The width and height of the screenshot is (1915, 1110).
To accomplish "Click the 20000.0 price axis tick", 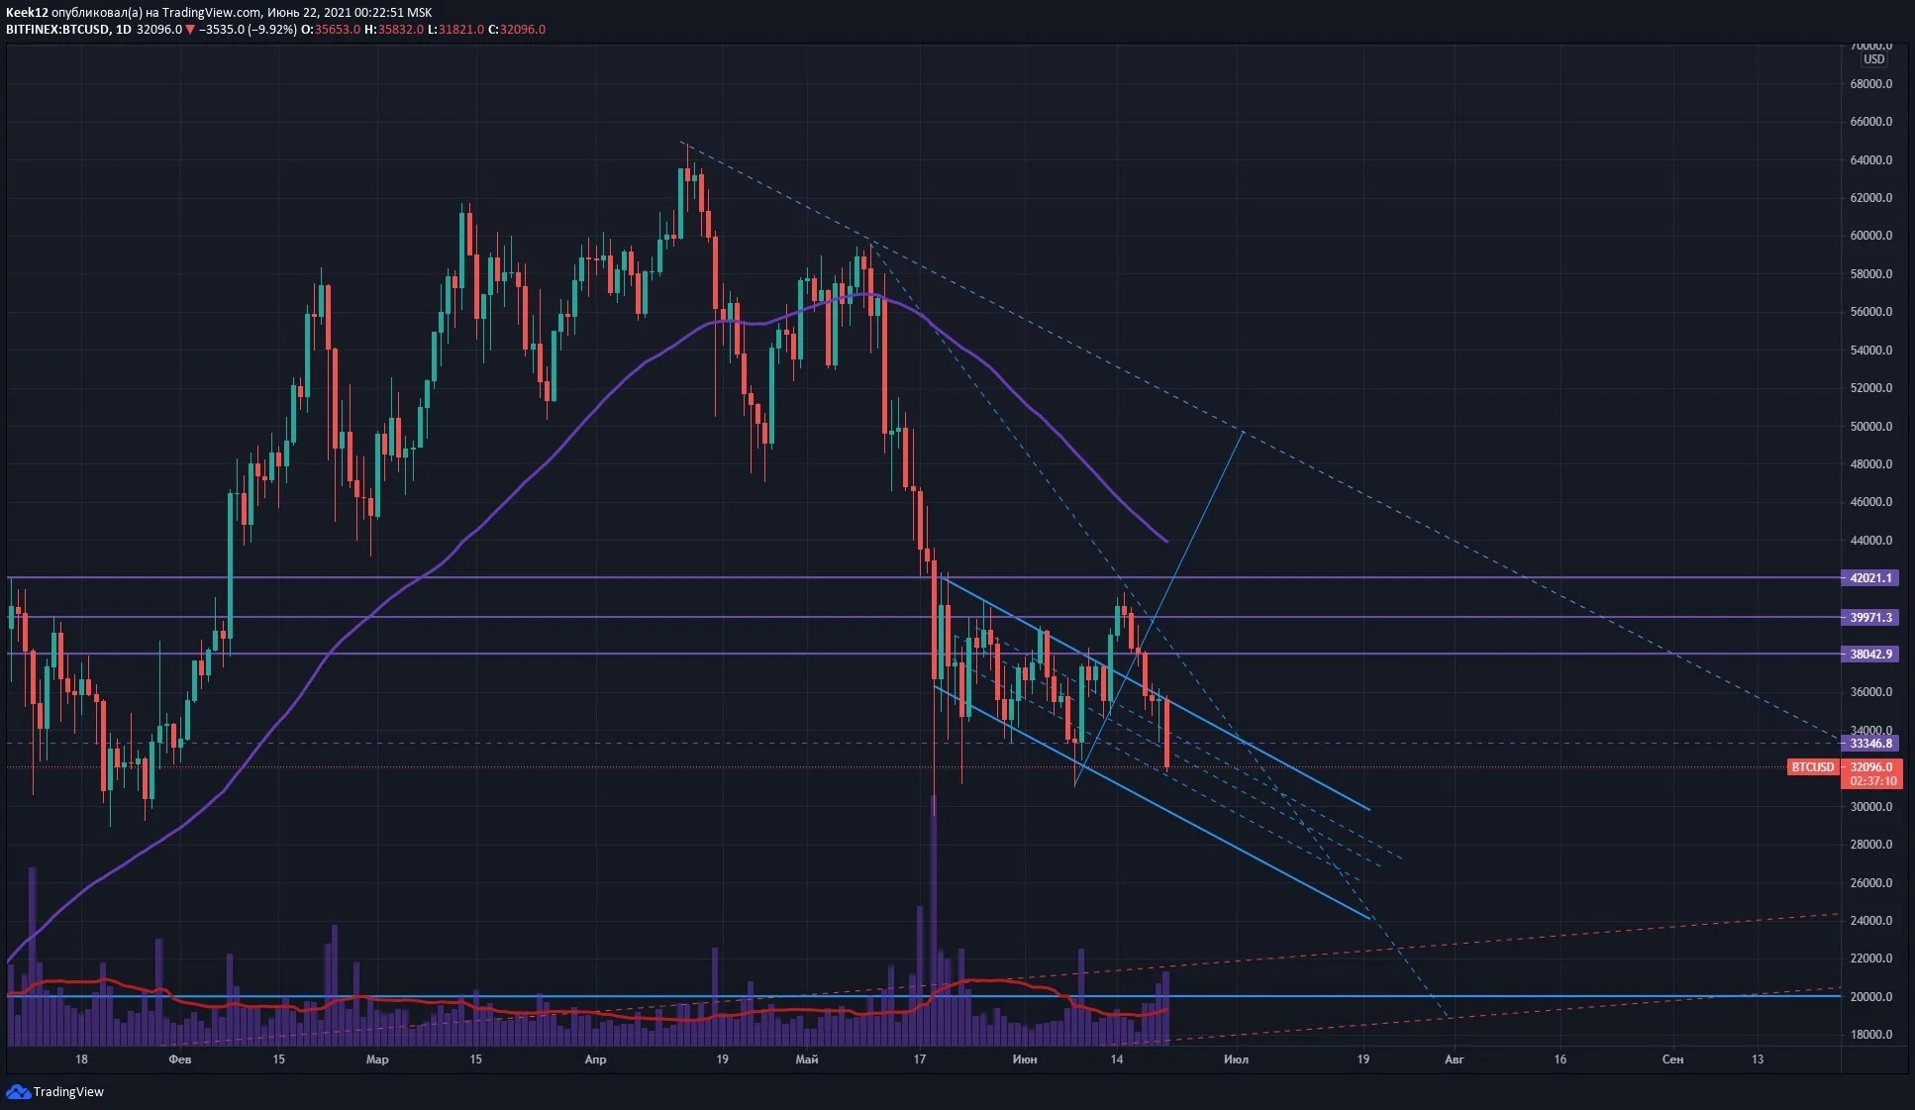I will (1870, 997).
